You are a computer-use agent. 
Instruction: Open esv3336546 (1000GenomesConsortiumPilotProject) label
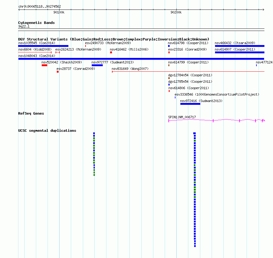(x=217, y=94)
